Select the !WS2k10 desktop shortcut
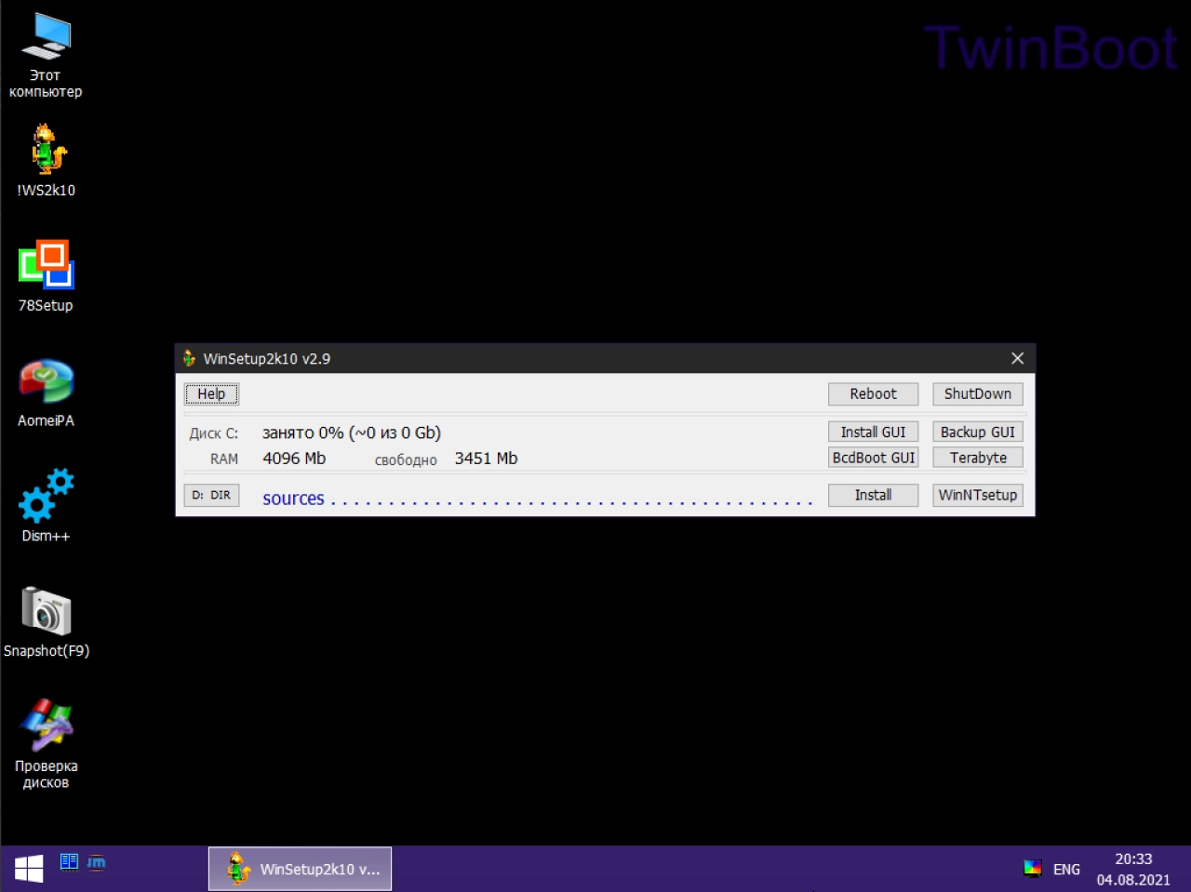Image resolution: width=1191 pixels, height=892 pixels. tap(46, 161)
